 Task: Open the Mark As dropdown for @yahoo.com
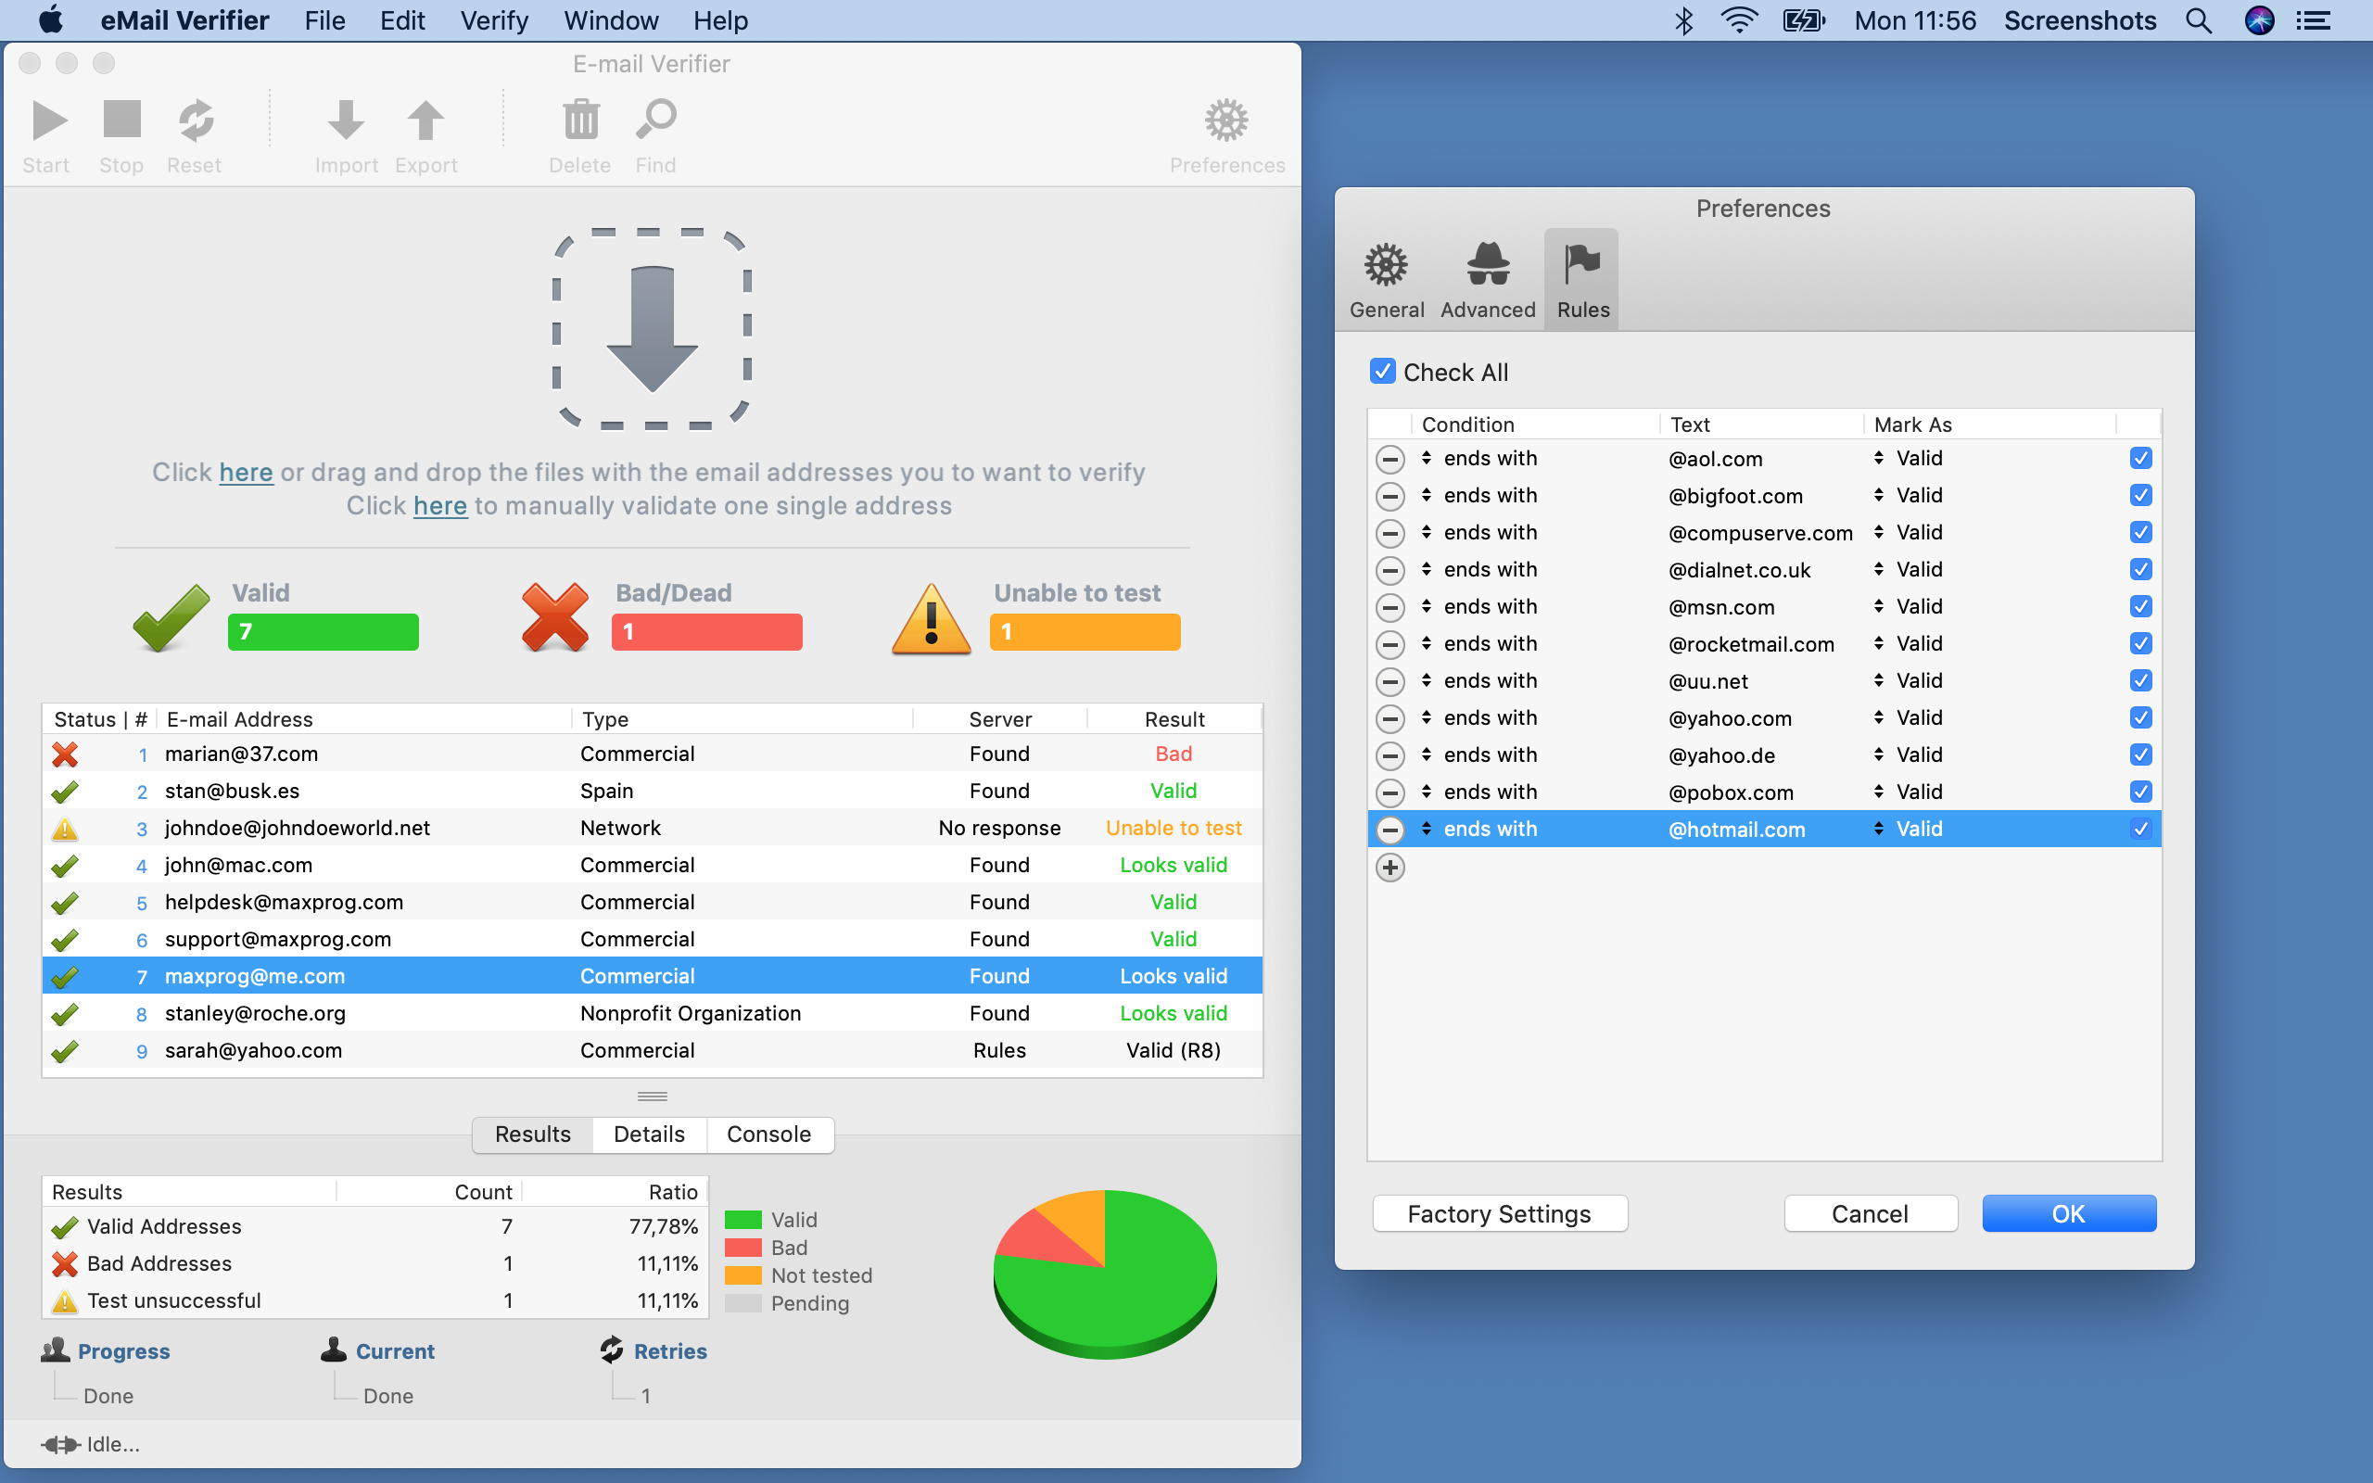point(1878,717)
